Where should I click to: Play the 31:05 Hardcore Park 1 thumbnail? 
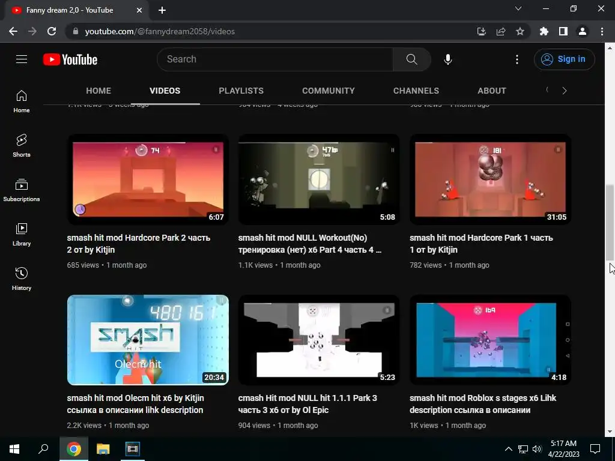[490, 179]
